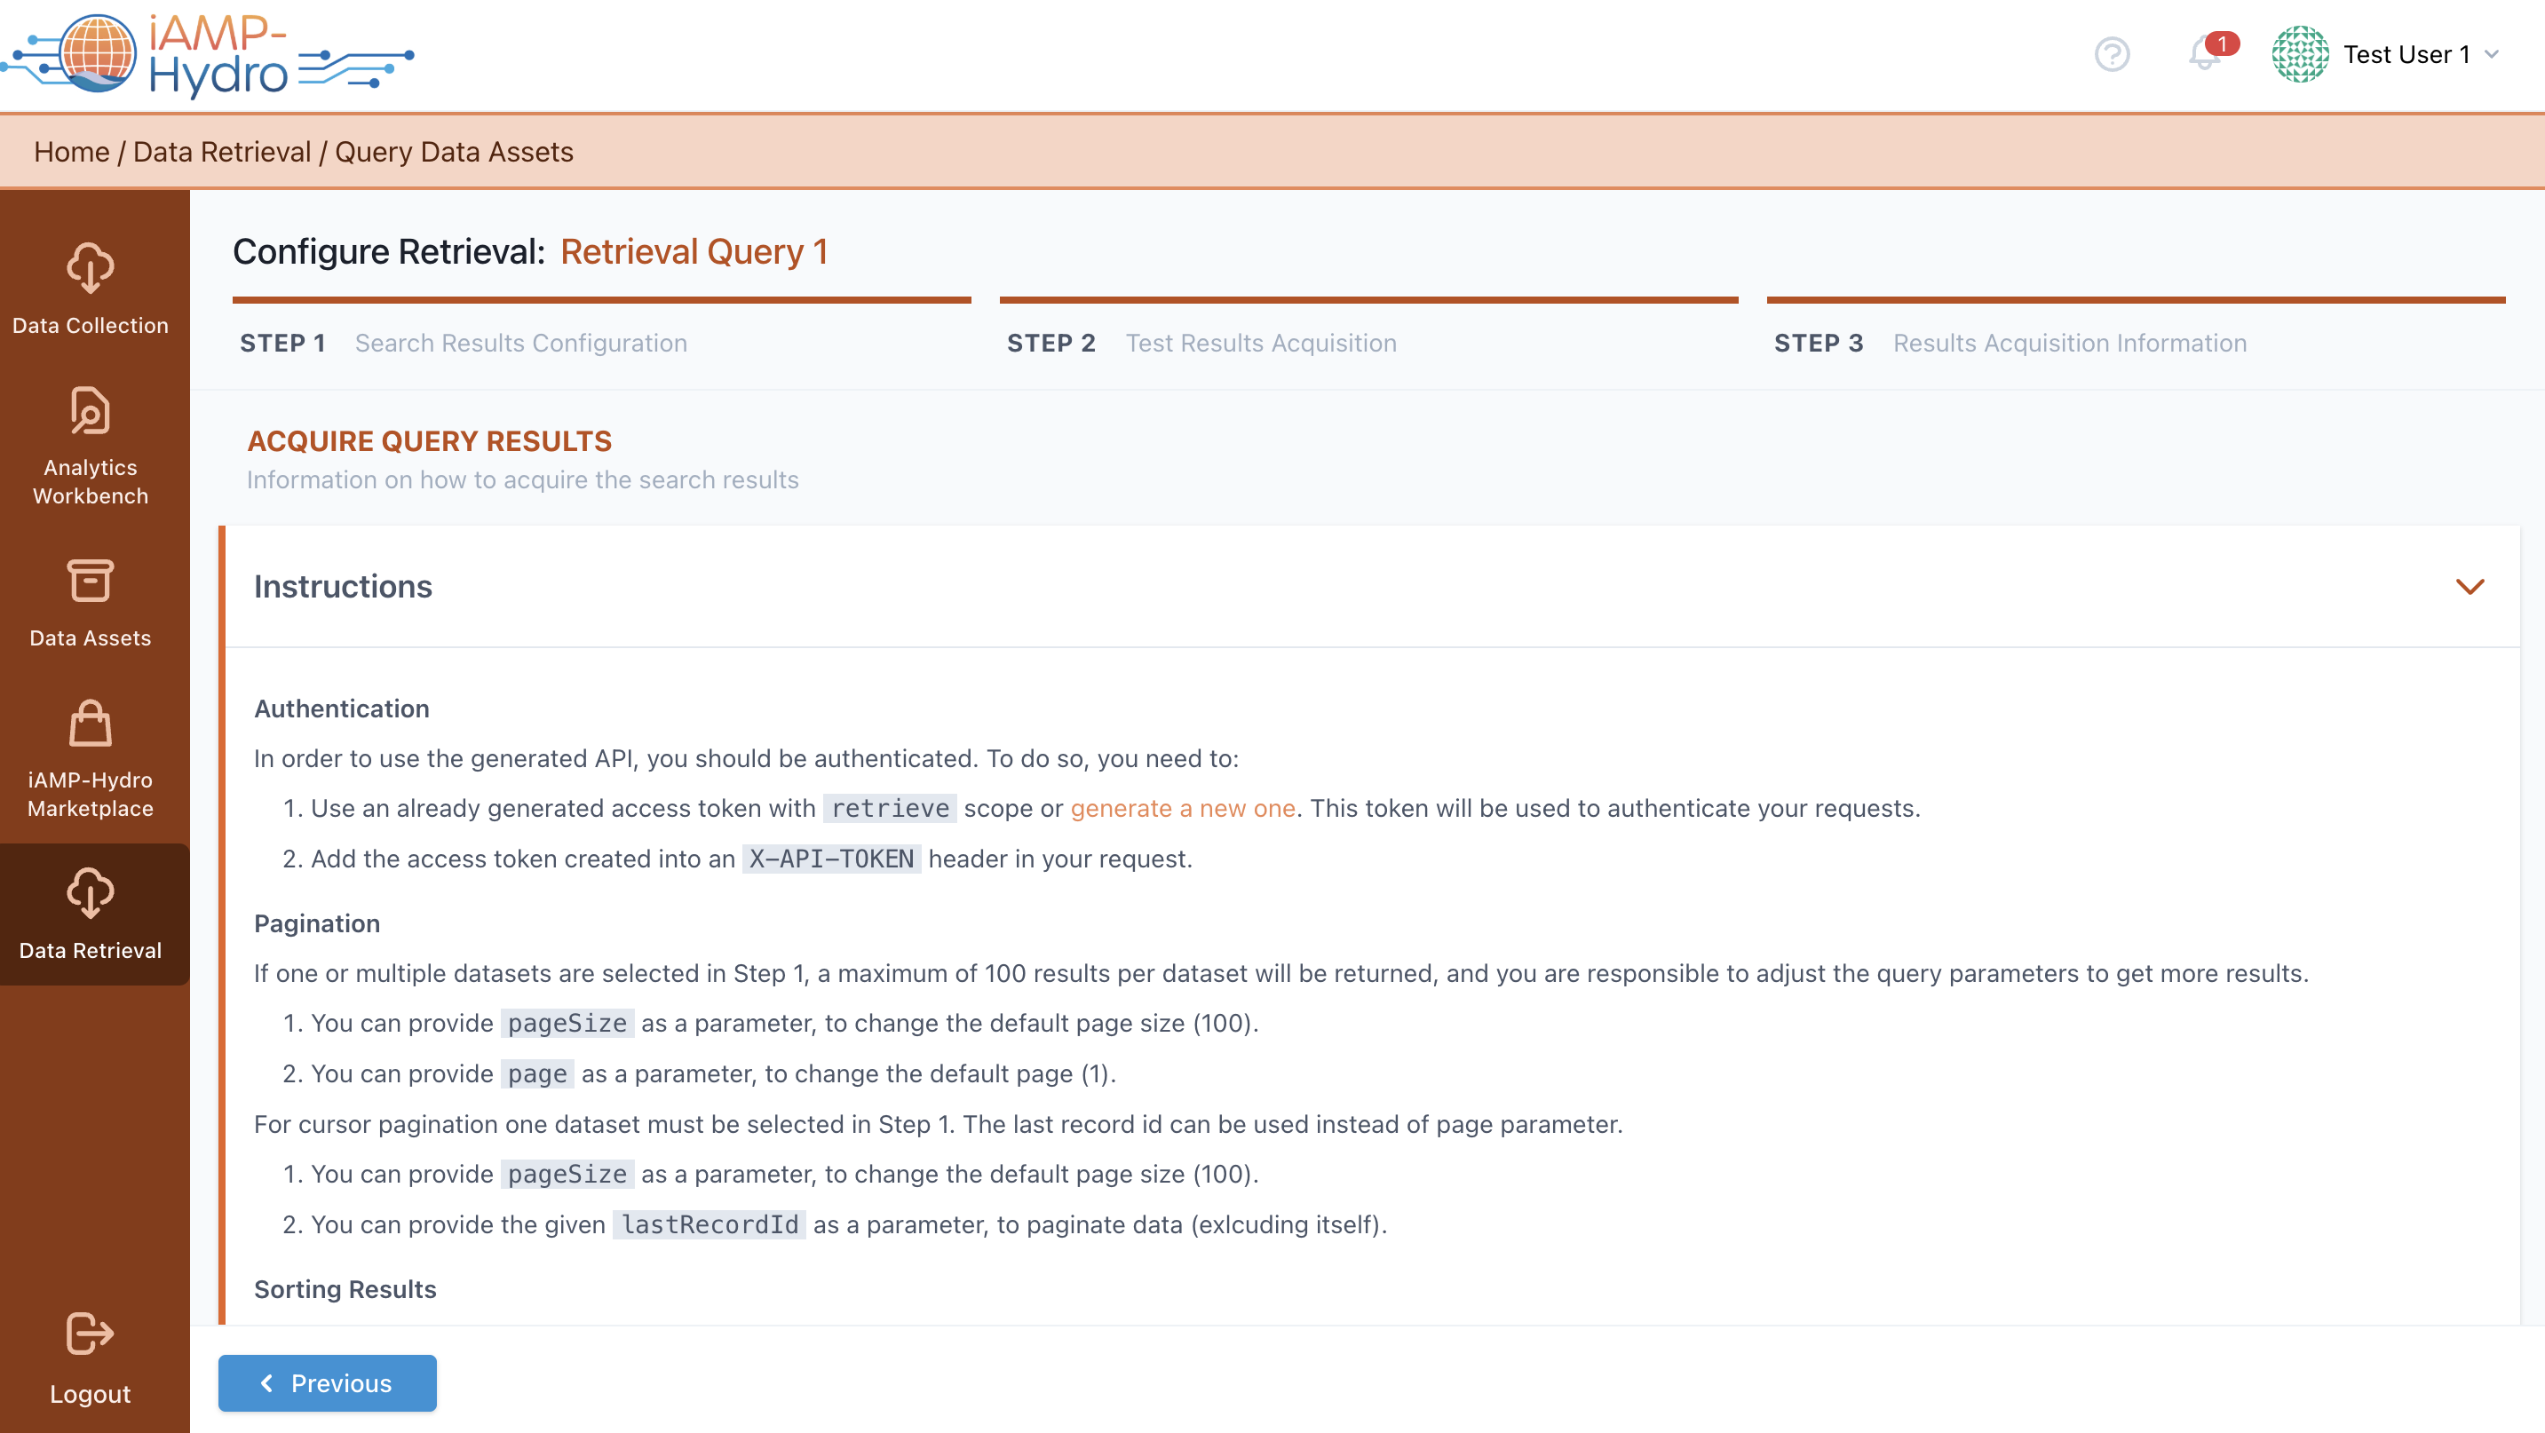This screenshot has width=2545, height=1433.
Task: Open Data Collection sidebar icon
Action: point(90,269)
